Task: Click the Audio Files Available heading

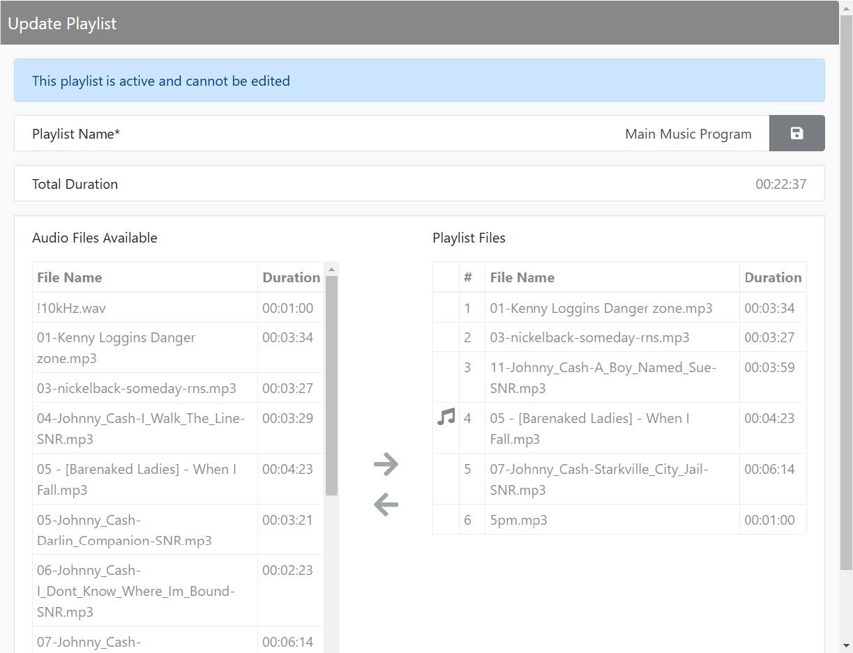Action: tap(95, 238)
